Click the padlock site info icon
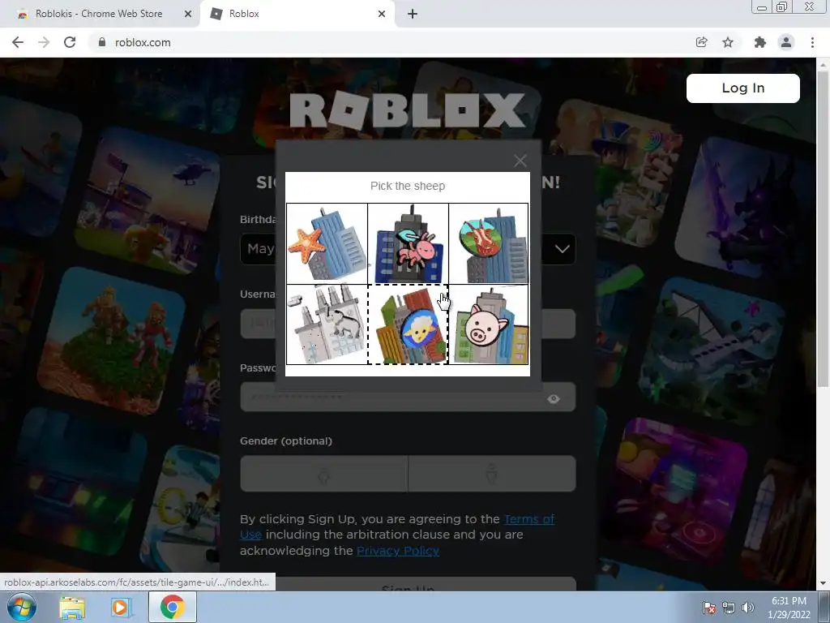The height and width of the screenshot is (623, 830). [102, 42]
